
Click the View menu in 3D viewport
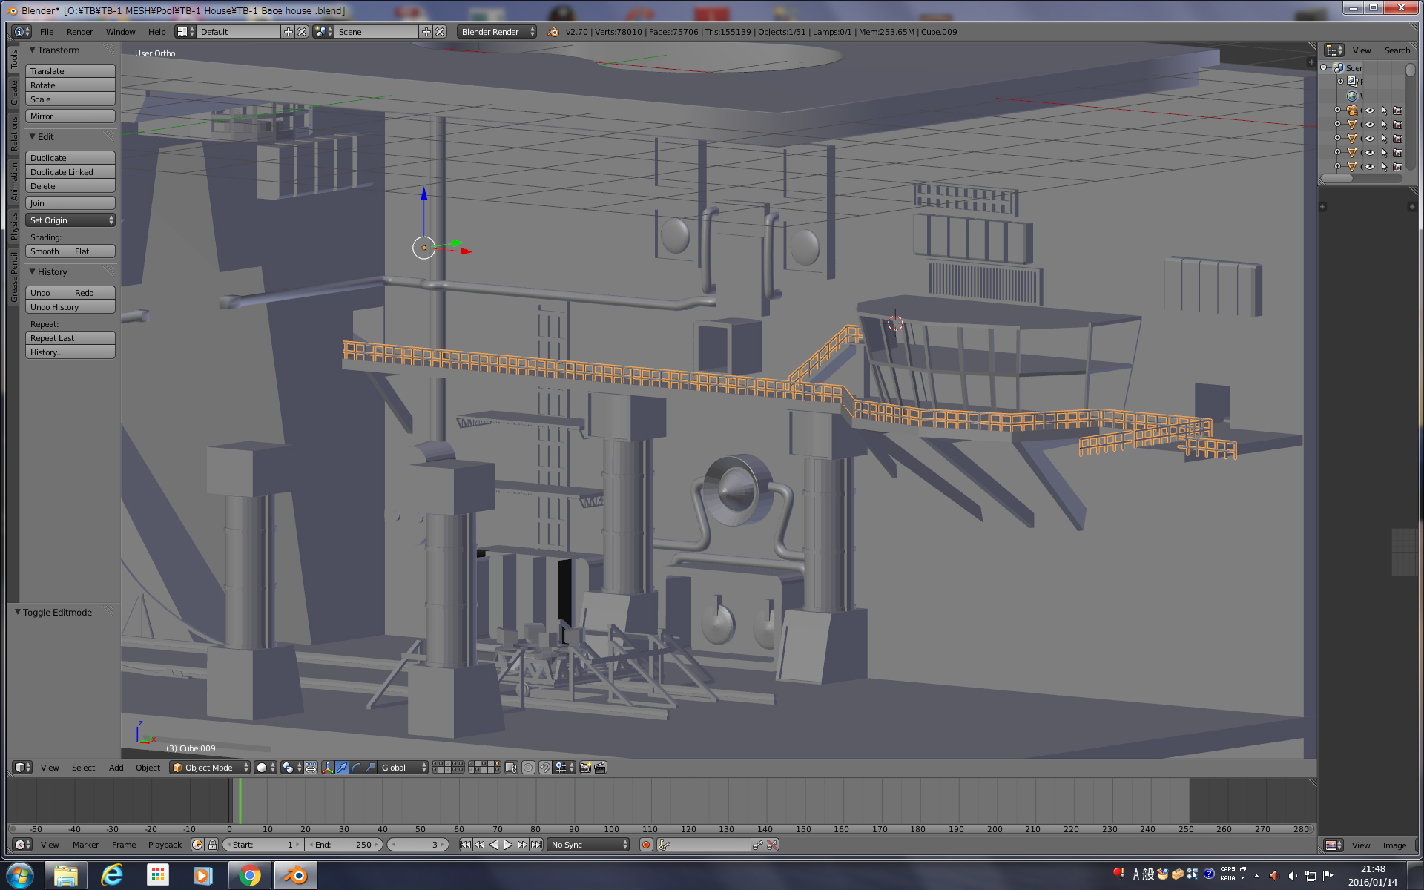pyautogui.click(x=48, y=767)
